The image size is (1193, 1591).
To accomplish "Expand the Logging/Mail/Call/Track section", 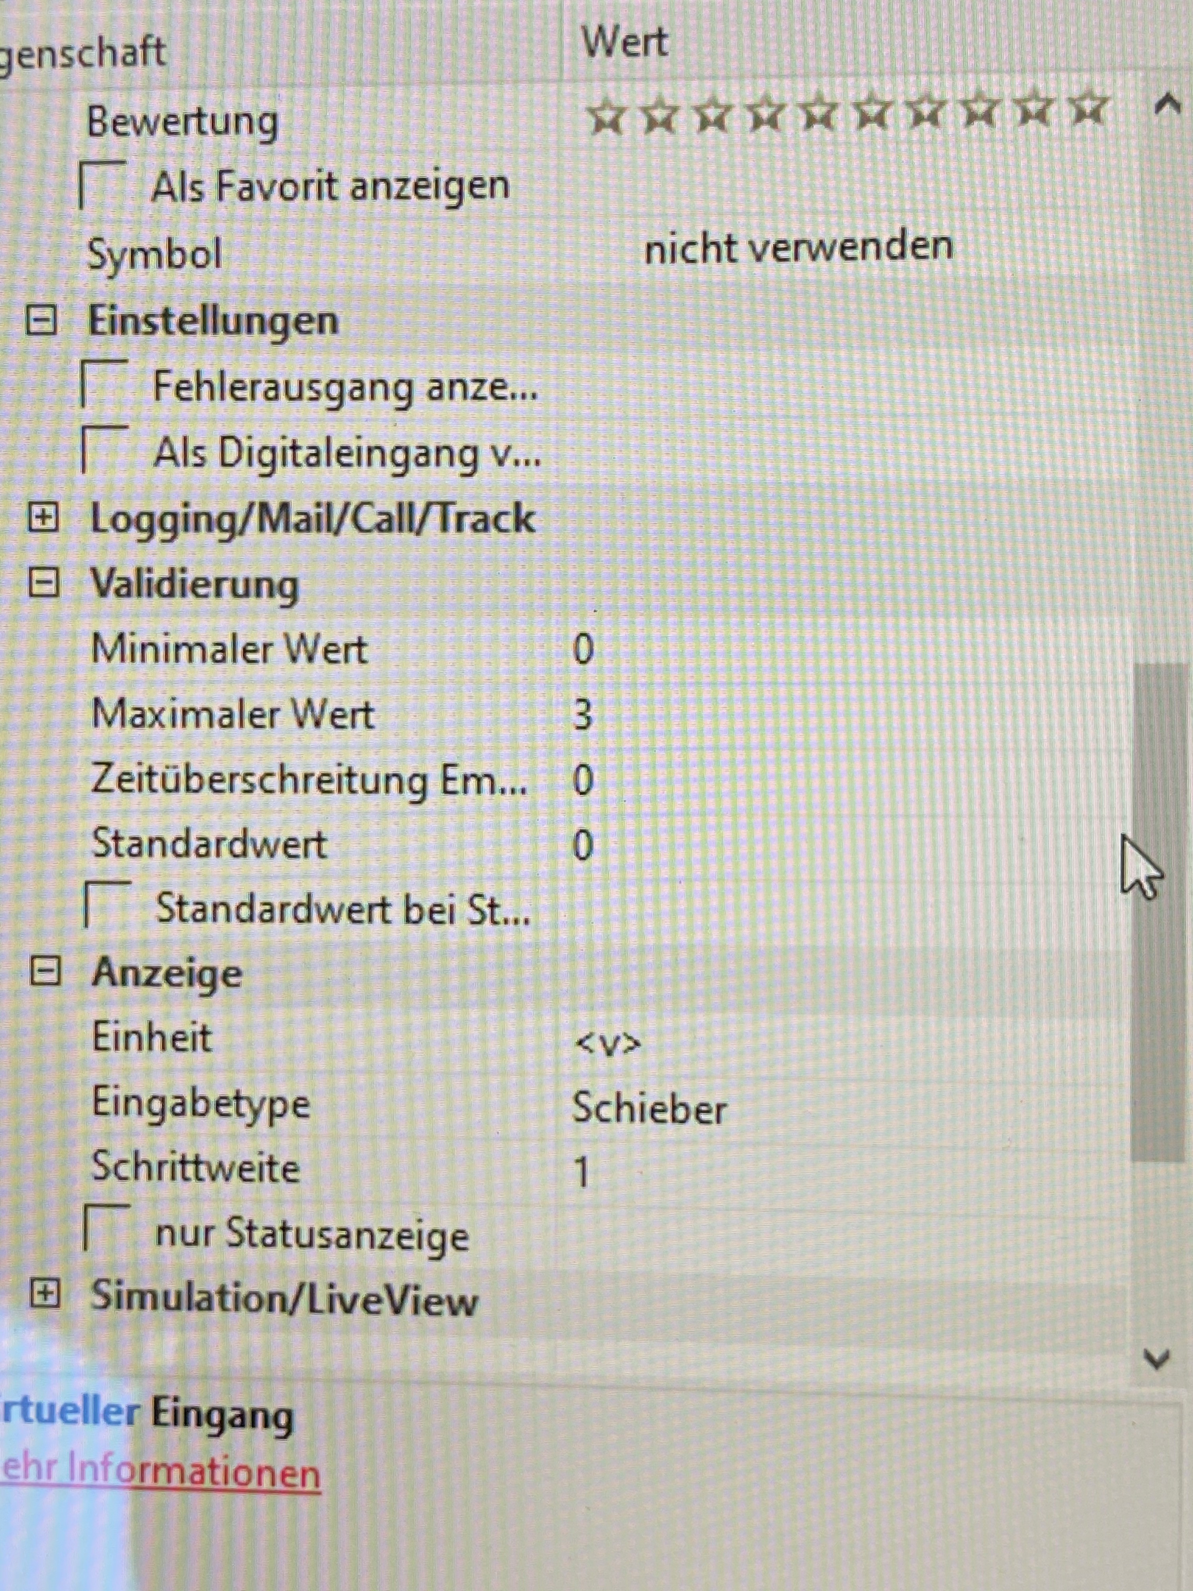I will click(x=43, y=518).
